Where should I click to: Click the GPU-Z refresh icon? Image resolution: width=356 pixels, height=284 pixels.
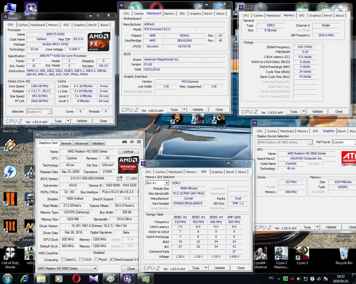(x=132, y=142)
